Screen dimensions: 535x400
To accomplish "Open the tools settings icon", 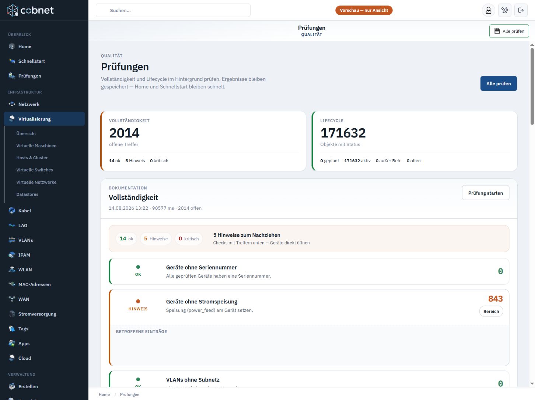I will 505,10.
